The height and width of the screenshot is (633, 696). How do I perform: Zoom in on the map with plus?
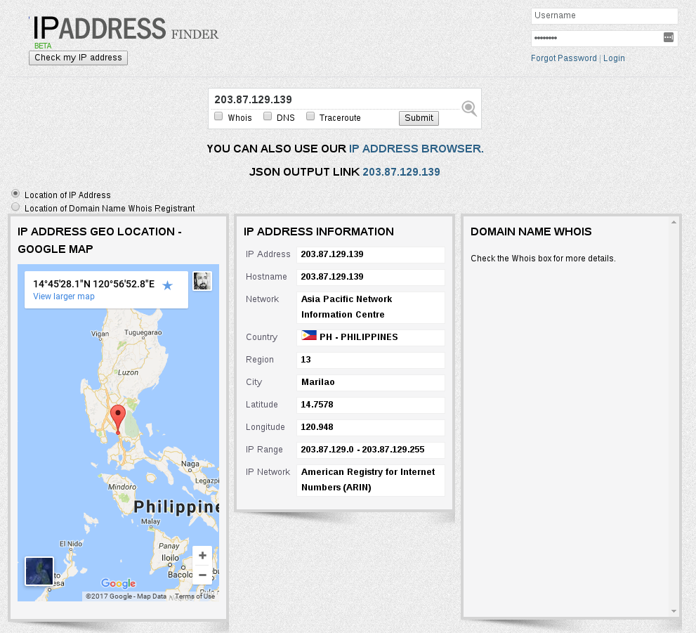[202, 555]
